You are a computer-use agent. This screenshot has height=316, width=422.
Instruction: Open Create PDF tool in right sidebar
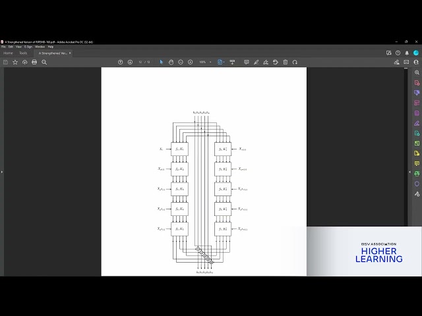coord(417,83)
